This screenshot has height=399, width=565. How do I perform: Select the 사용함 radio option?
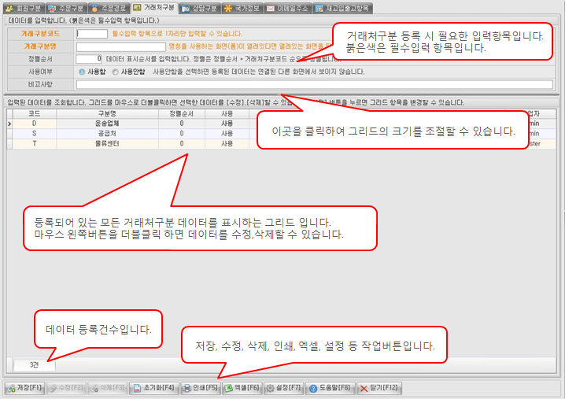92,72
